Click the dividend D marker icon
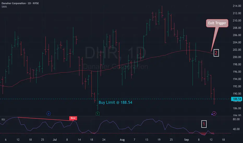Screen dimensions: 243x143 click(x=49, y=114)
